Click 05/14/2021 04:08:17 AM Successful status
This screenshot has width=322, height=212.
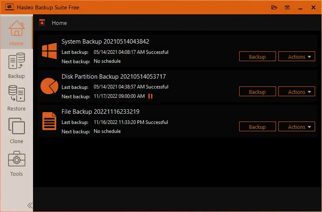pos(131,52)
